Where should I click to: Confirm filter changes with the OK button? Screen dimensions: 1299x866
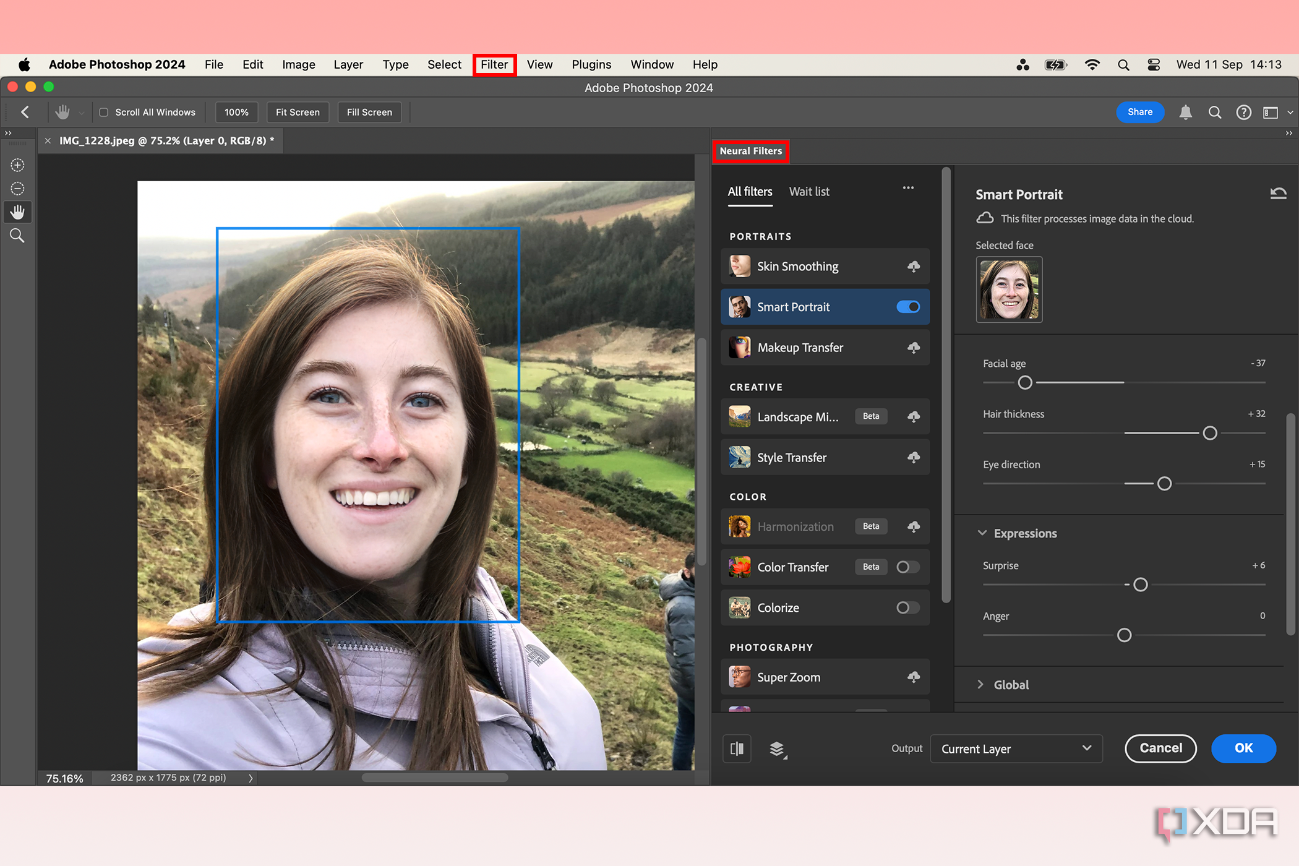(x=1243, y=748)
